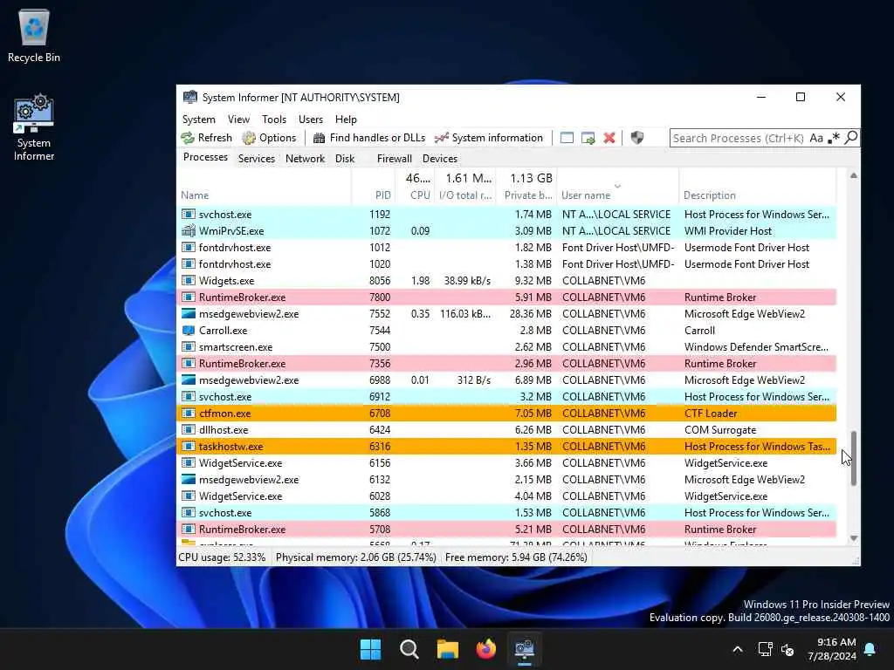Screen dimensions: 894x670
Task: Click msedgewebview2.exe icon for PID 6988
Action: click(189, 380)
